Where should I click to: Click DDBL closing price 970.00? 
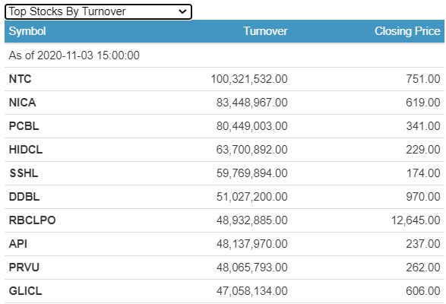pos(423,197)
